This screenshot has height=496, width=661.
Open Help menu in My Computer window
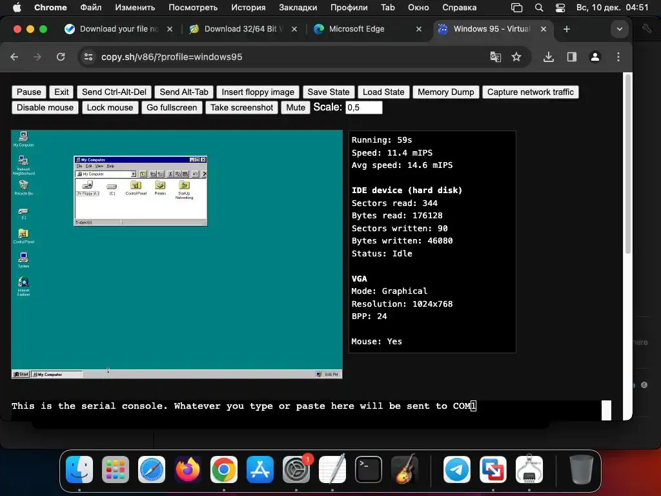tap(110, 166)
